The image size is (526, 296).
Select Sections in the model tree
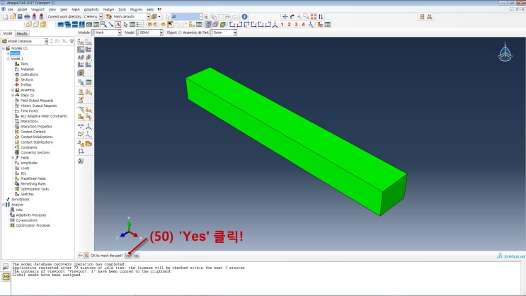[27, 79]
